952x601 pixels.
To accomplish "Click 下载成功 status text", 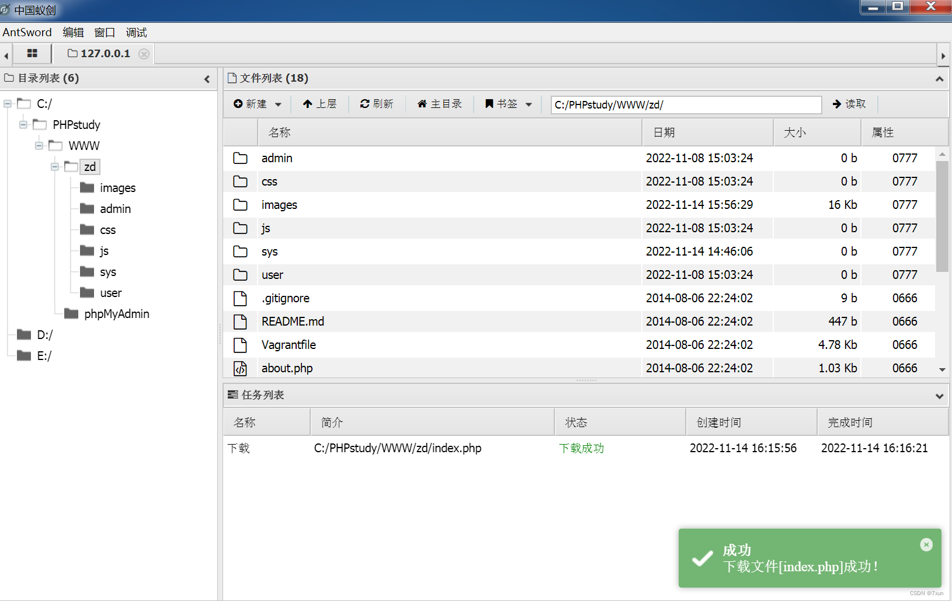I will pos(581,448).
